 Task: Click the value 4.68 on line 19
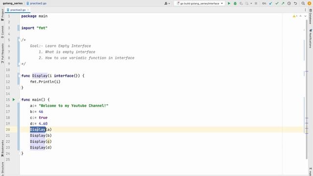tap(43, 124)
